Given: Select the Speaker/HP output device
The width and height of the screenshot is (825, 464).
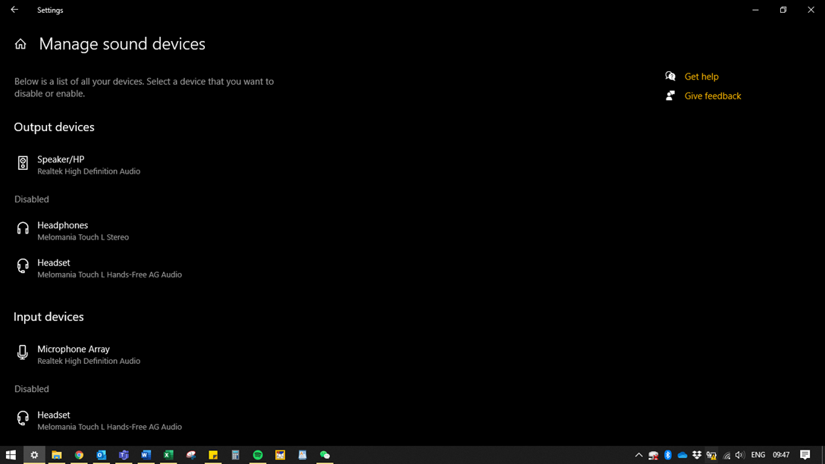Looking at the screenshot, I should pyautogui.click(x=88, y=165).
